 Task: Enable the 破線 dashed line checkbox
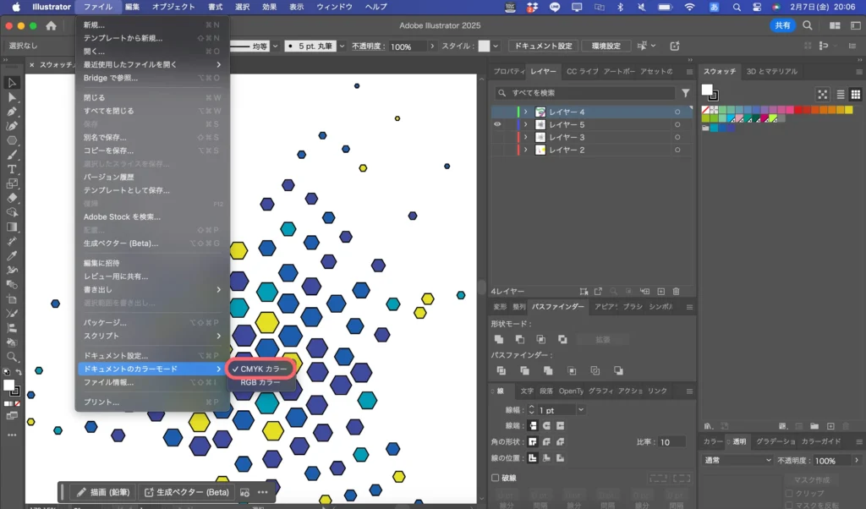click(496, 478)
